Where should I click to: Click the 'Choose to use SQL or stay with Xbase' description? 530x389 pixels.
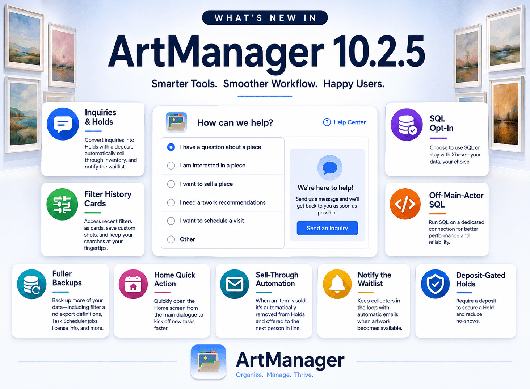455,155
